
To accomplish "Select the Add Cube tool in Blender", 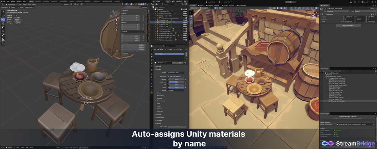I will 3,44.
